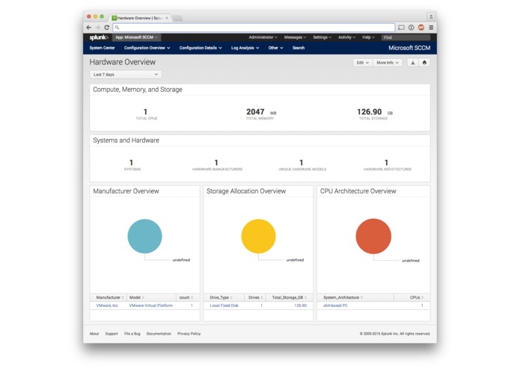Open the Help dropdown
This screenshot has width=520, height=369.
click(x=368, y=37)
